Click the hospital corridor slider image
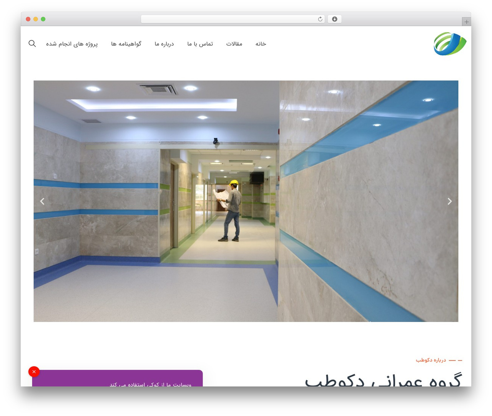 pos(246,201)
